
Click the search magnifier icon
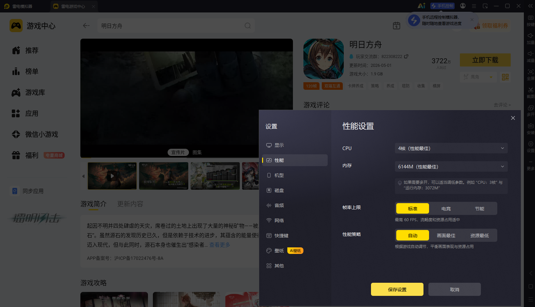(x=248, y=26)
